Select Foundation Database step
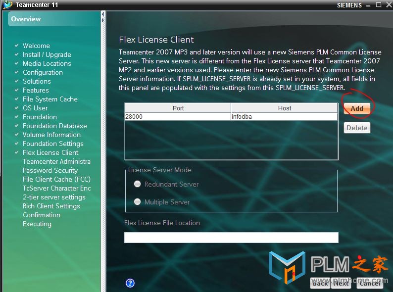 click(55, 126)
